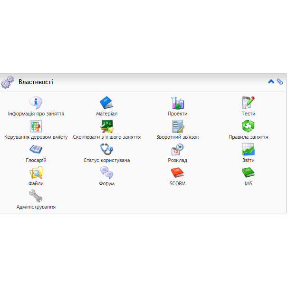The image size is (288, 286).
Task: Open the Зворотний зв'язок form icon
Action: [177, 126]
